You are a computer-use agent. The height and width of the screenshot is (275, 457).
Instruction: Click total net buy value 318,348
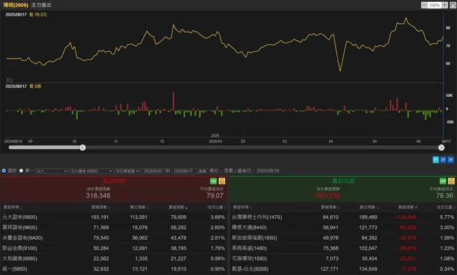click(x=98, y=195)
